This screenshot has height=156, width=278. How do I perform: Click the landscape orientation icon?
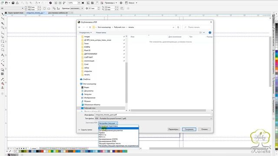click(x=49, y=8)
